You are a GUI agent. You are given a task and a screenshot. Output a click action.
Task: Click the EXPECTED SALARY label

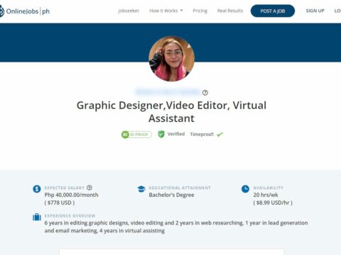pyautogui.click(x=65, y=188)
